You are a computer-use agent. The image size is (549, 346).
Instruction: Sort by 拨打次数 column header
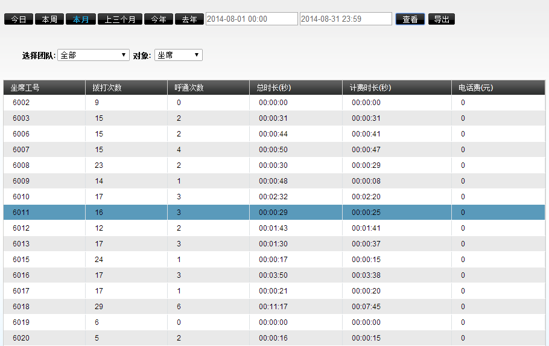click(x=107, y=88)
